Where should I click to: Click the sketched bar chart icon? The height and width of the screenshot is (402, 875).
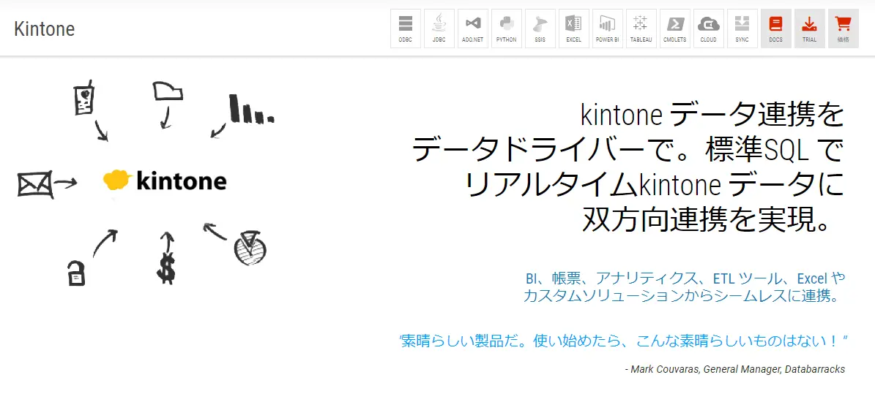(251, 109)
